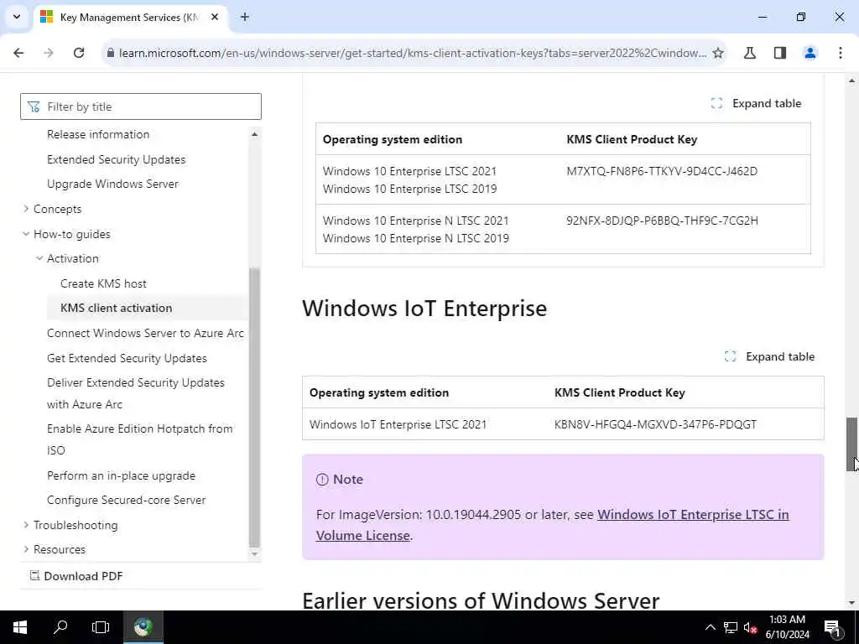The width and height of the screenshot is (859, 644).
Task: Show hidden system tray icons
Action: [x=710, y=627]
